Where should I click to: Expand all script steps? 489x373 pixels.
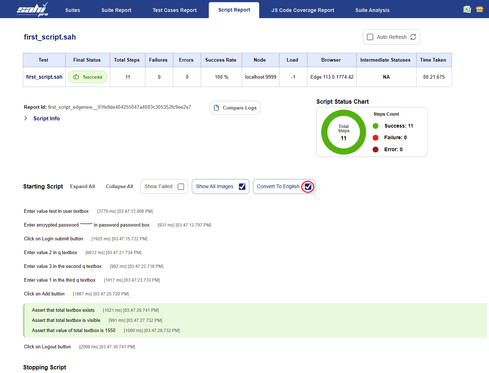[x=82, y=187]
